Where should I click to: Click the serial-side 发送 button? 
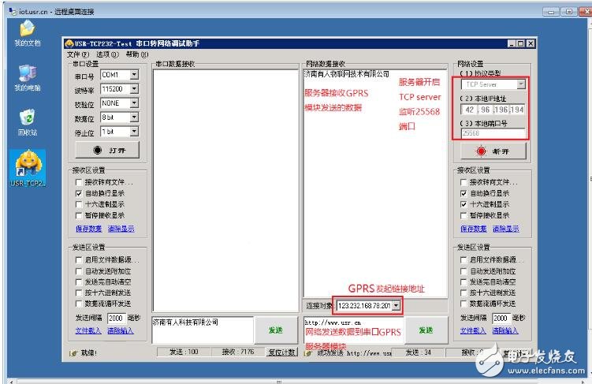point(276,330)
